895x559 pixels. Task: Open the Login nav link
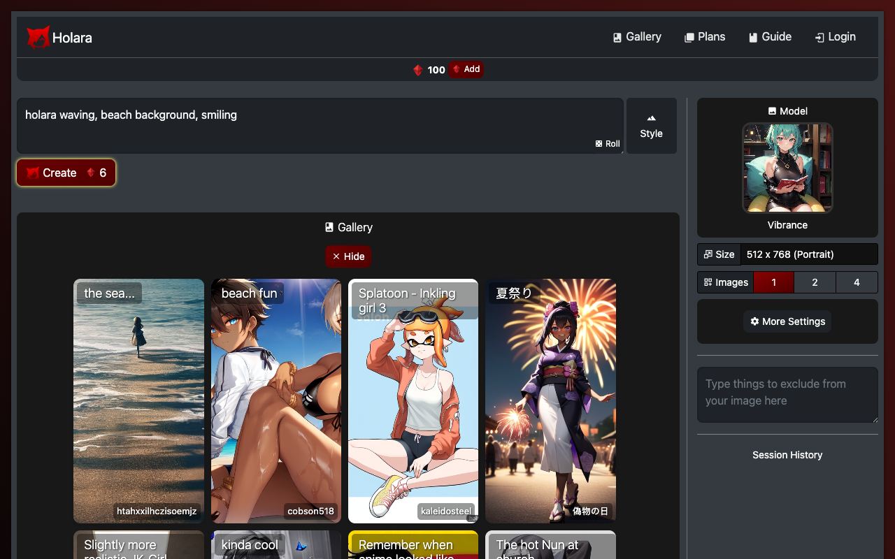[835, 37]
